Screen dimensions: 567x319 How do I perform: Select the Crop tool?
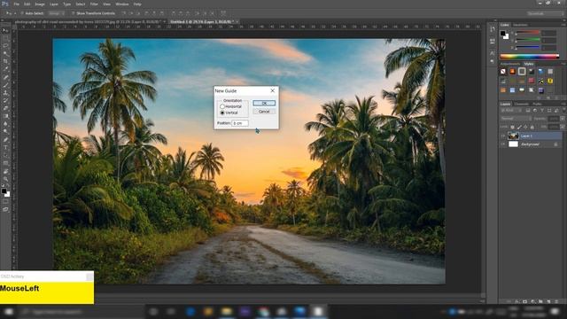[5, 61]
